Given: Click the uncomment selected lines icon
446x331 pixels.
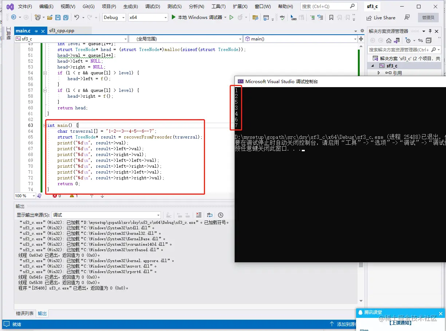Looking at the screenshot, I should tap(320, 17).
